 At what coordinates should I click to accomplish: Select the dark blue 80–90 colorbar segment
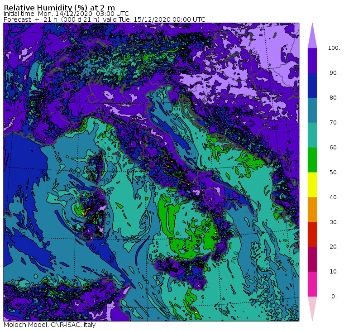(312, 86)
